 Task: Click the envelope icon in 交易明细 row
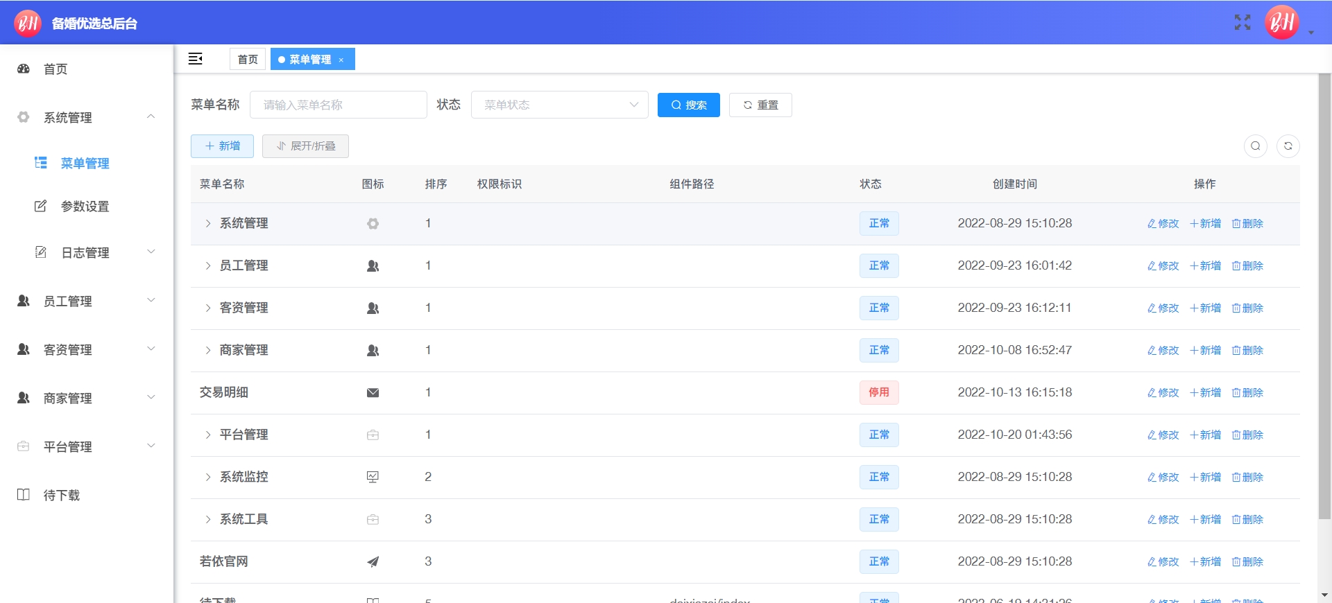pyautogui.click(x=373, y=393)
